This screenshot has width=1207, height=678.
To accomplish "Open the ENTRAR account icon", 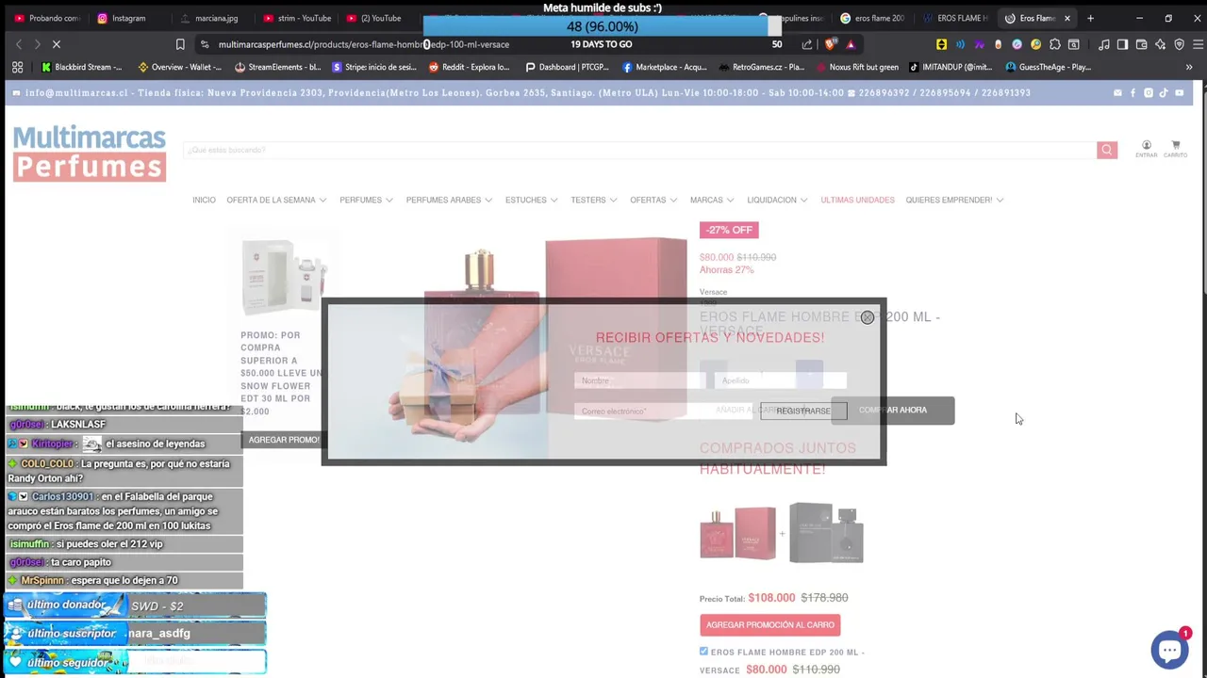I will pyautogui.click(x=1147, y=149).
